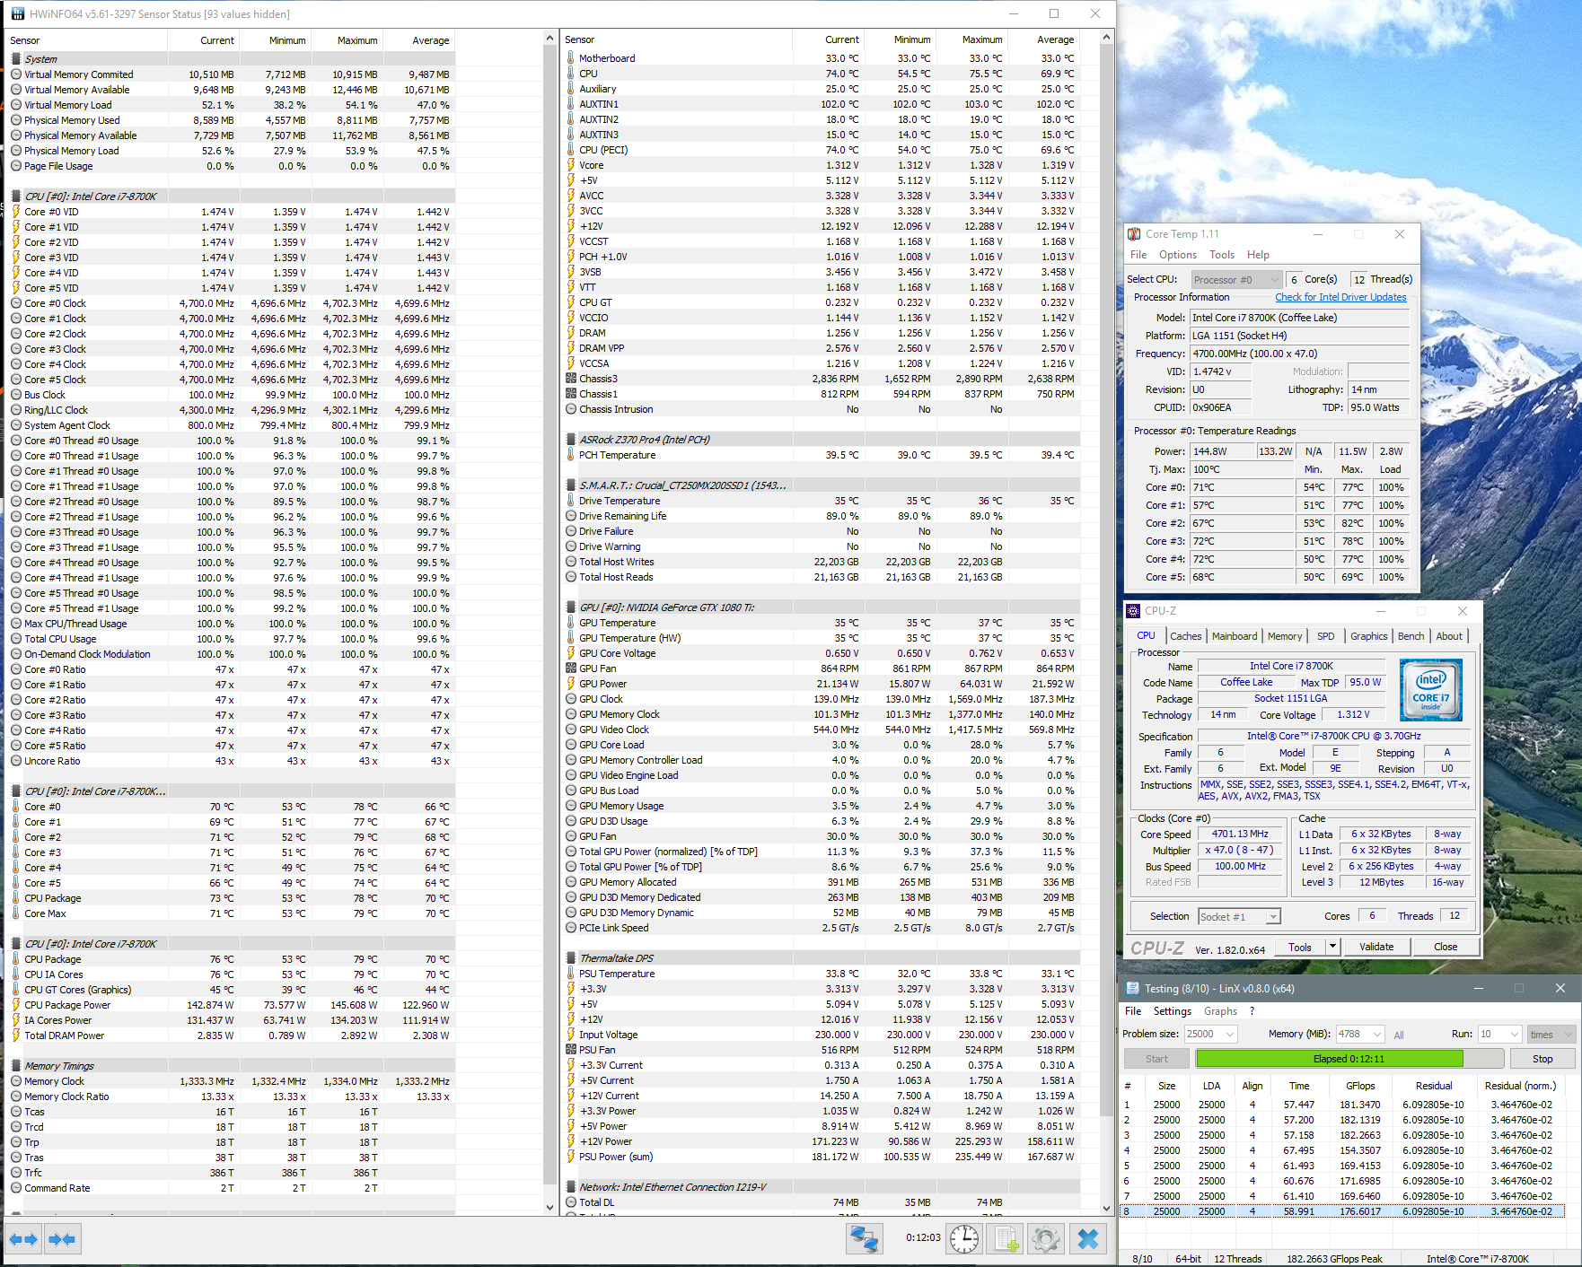This screenshot has width=1582, height=1267.
Task: Open LinX Problem size dropdown
Action: [1210, 1034]
